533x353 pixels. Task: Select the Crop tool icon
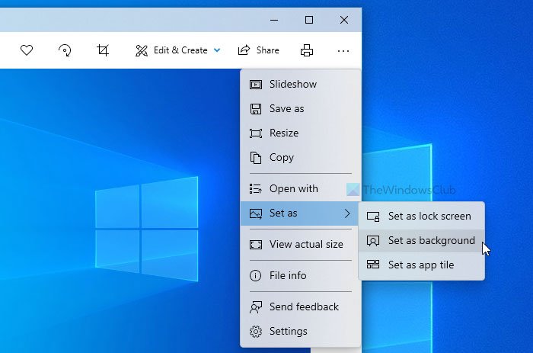tap(103, 50)
